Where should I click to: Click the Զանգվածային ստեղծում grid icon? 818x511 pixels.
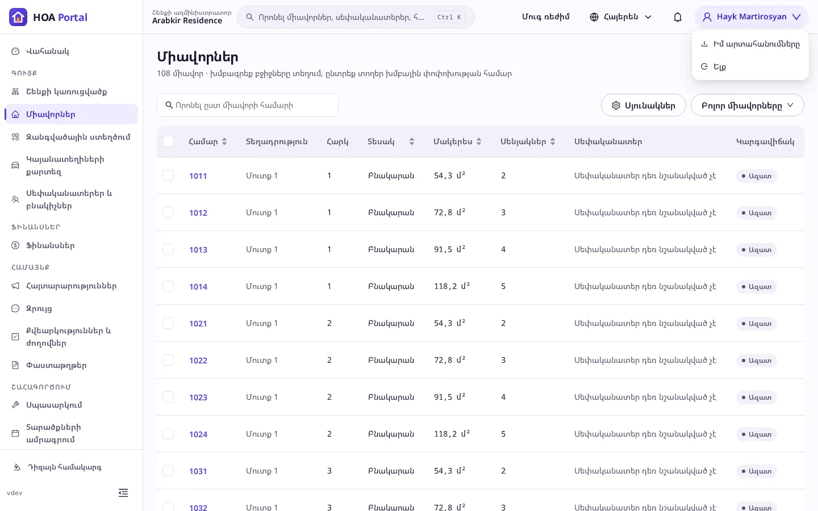[15, 137]
